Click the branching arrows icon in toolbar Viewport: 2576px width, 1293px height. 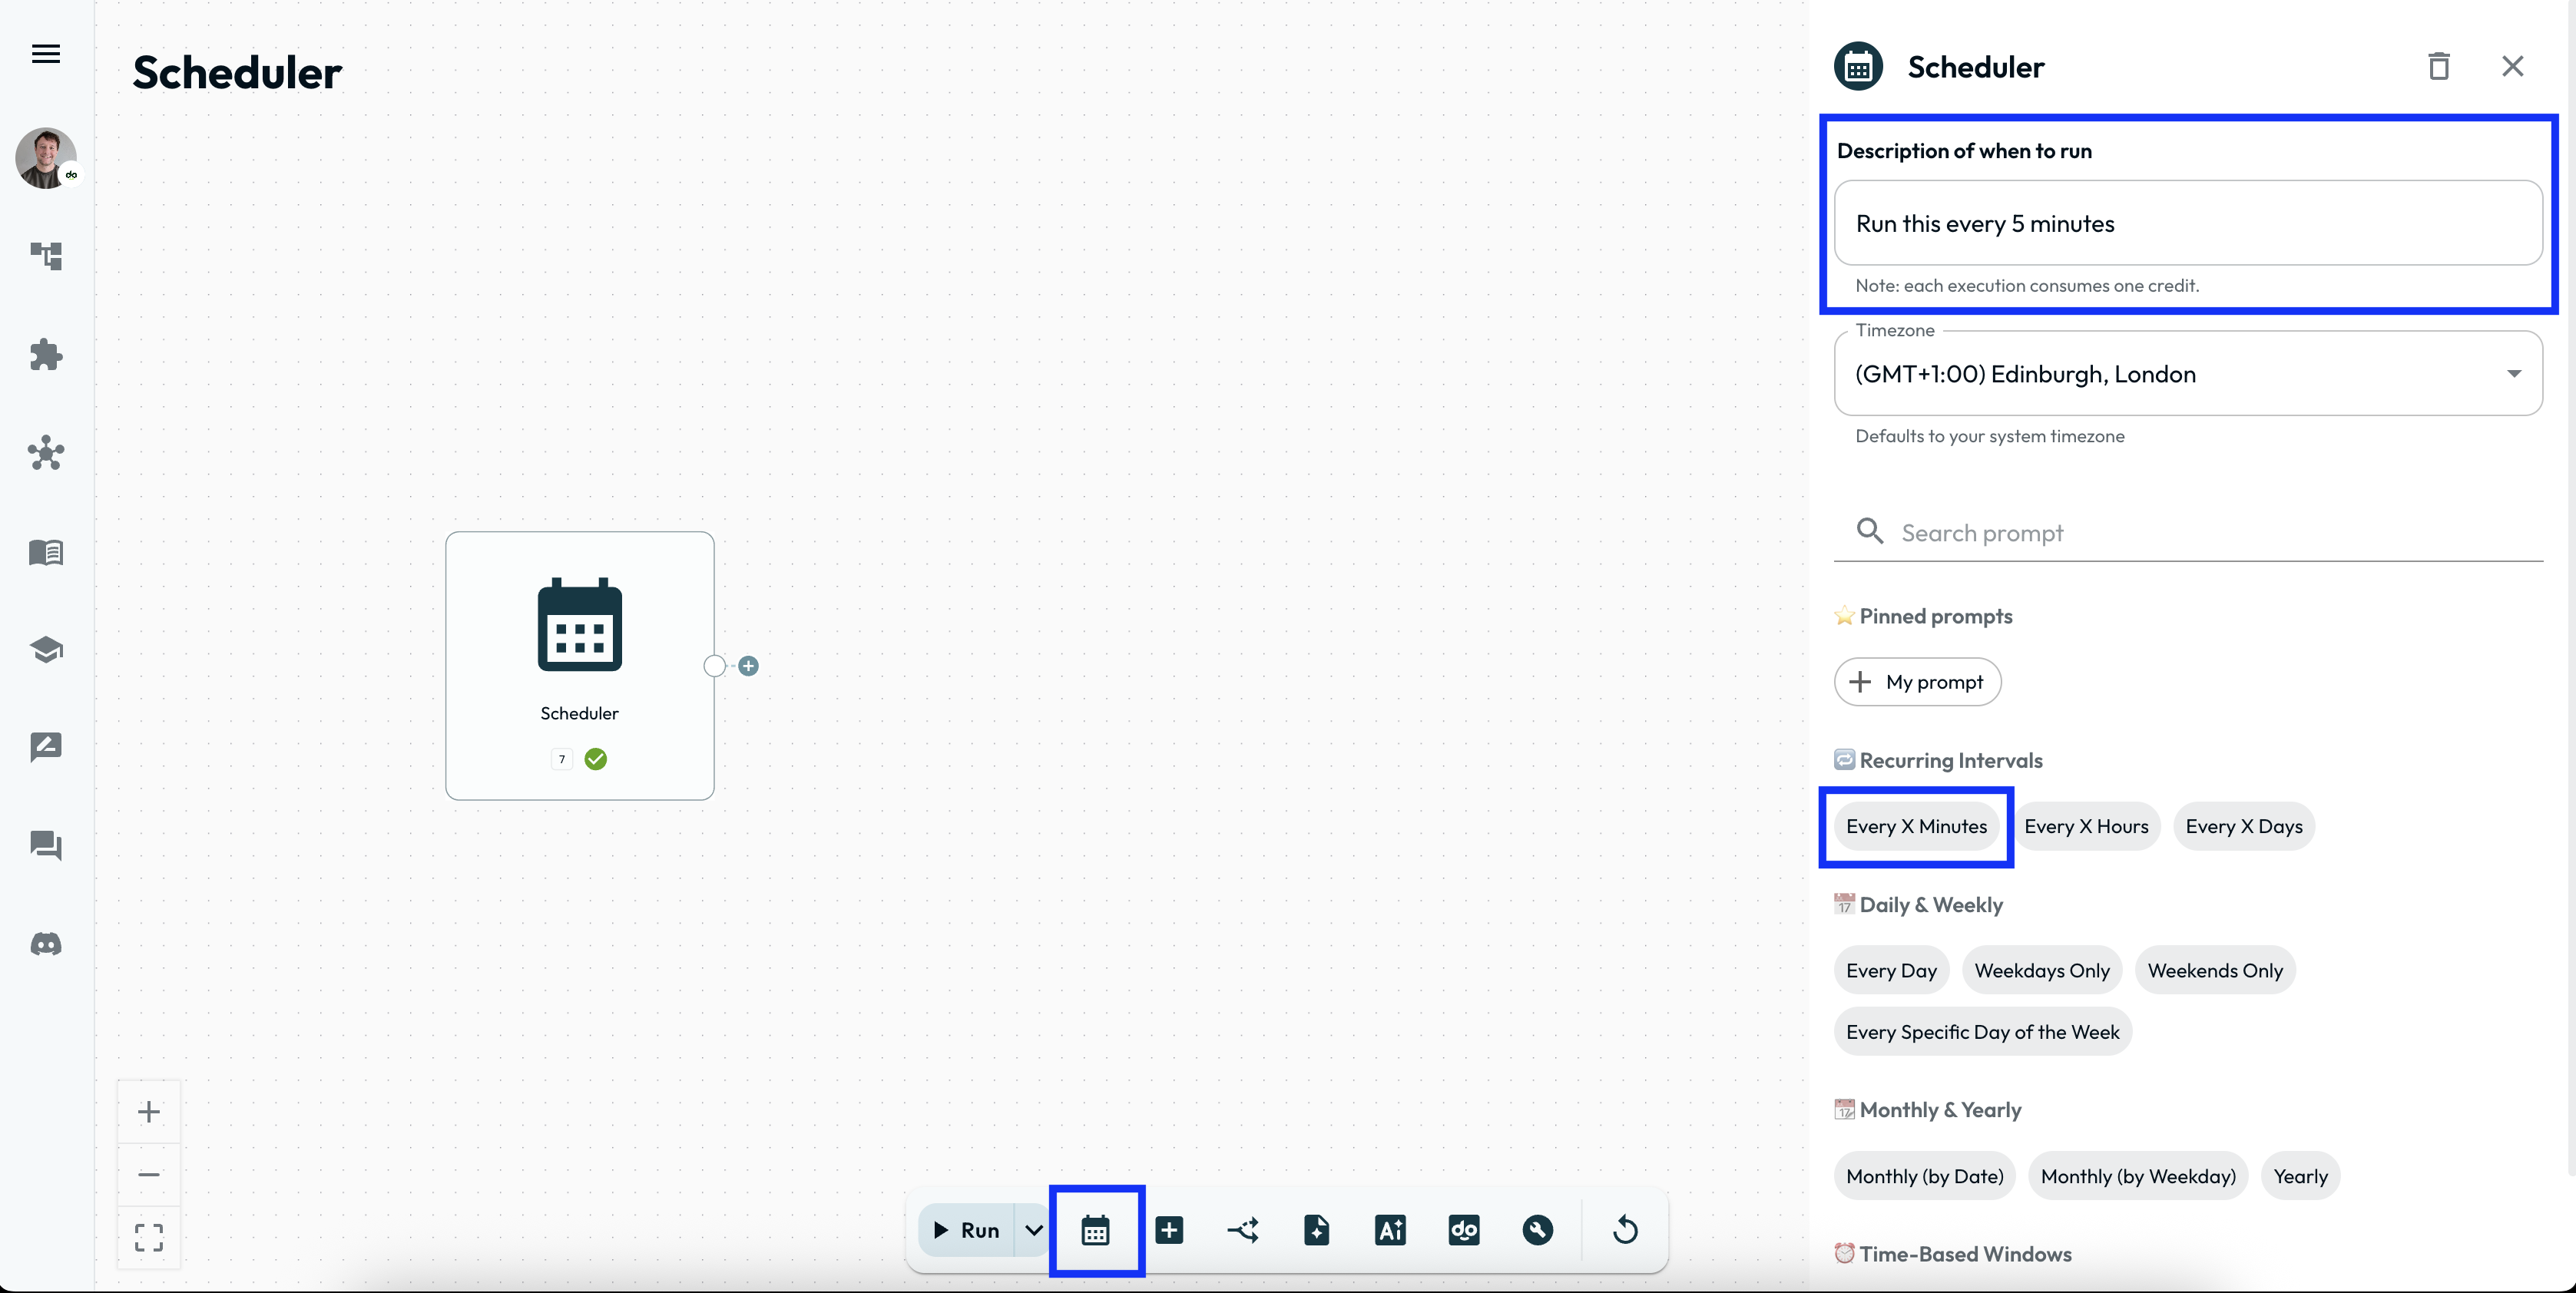(1243, 1230)
